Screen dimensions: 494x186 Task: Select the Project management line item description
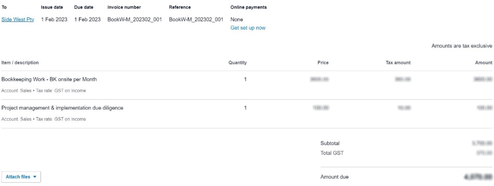tap(62, 108)
